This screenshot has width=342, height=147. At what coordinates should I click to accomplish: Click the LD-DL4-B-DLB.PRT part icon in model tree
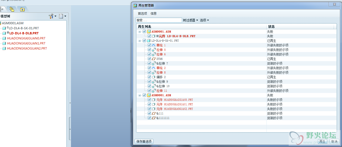tap(4, 33)
